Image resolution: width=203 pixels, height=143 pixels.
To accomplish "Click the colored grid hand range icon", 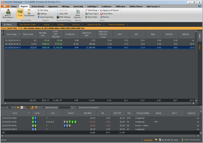I will (x=28, y=108).
